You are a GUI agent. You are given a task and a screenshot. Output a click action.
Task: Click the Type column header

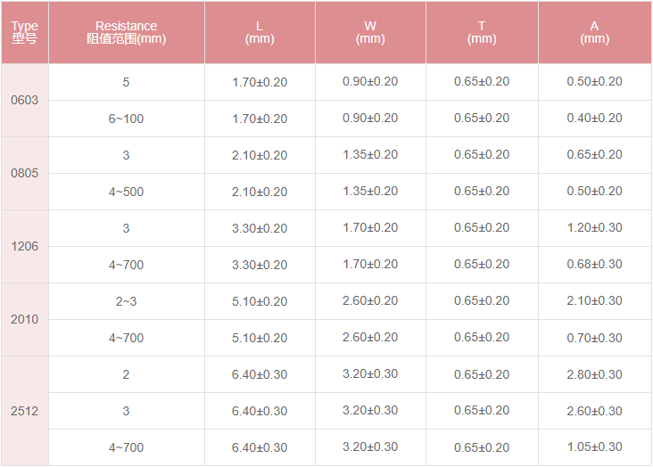pos(25,32)
